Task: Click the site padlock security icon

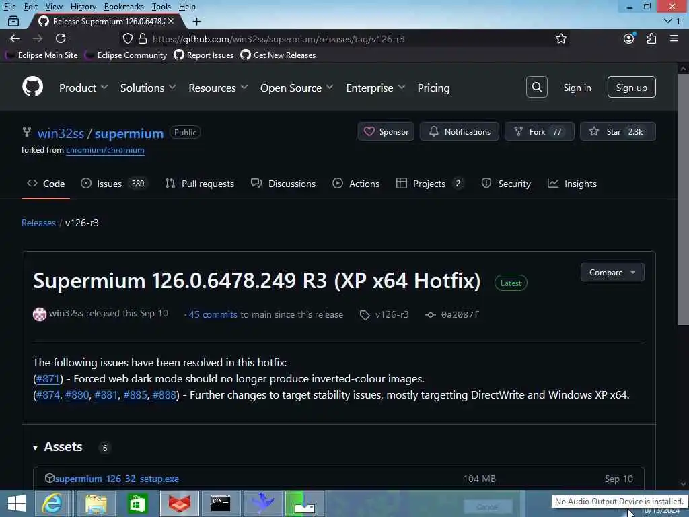Action: coord(143,38)
